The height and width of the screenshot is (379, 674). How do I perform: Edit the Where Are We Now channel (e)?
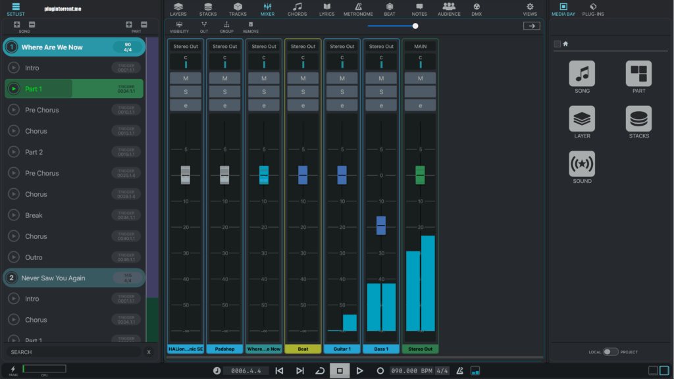pyautogui.click(x=264, y=105)
